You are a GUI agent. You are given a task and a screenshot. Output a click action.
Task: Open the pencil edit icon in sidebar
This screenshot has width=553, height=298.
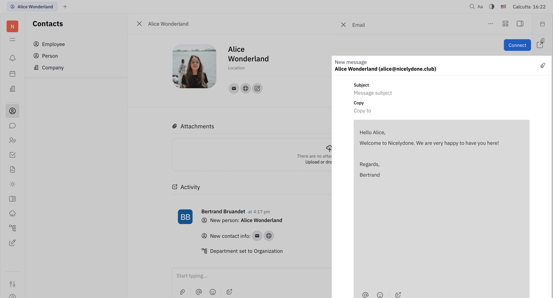(x=12, y=243)
